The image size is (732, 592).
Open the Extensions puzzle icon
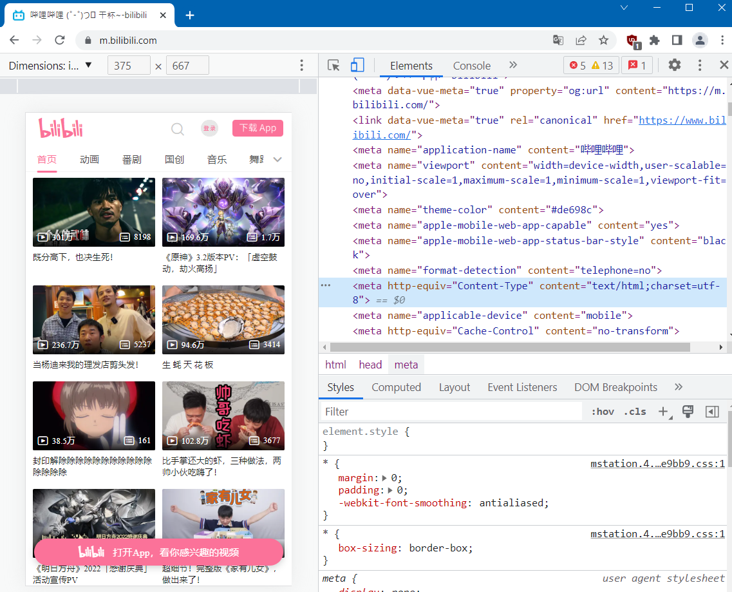655,40
